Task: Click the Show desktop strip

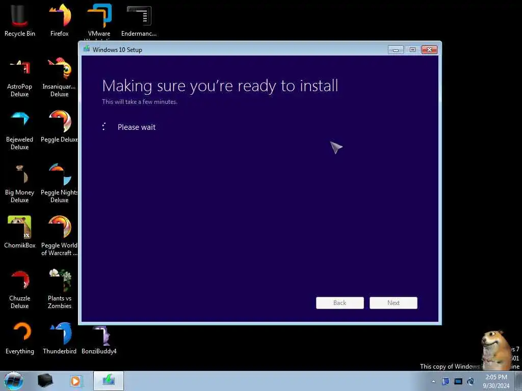Action: pos(518,381)
